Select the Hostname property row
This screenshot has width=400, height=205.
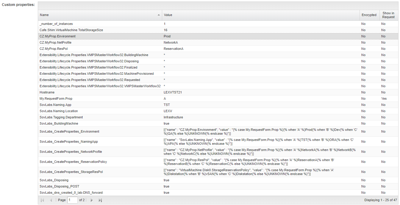point(47,92)
